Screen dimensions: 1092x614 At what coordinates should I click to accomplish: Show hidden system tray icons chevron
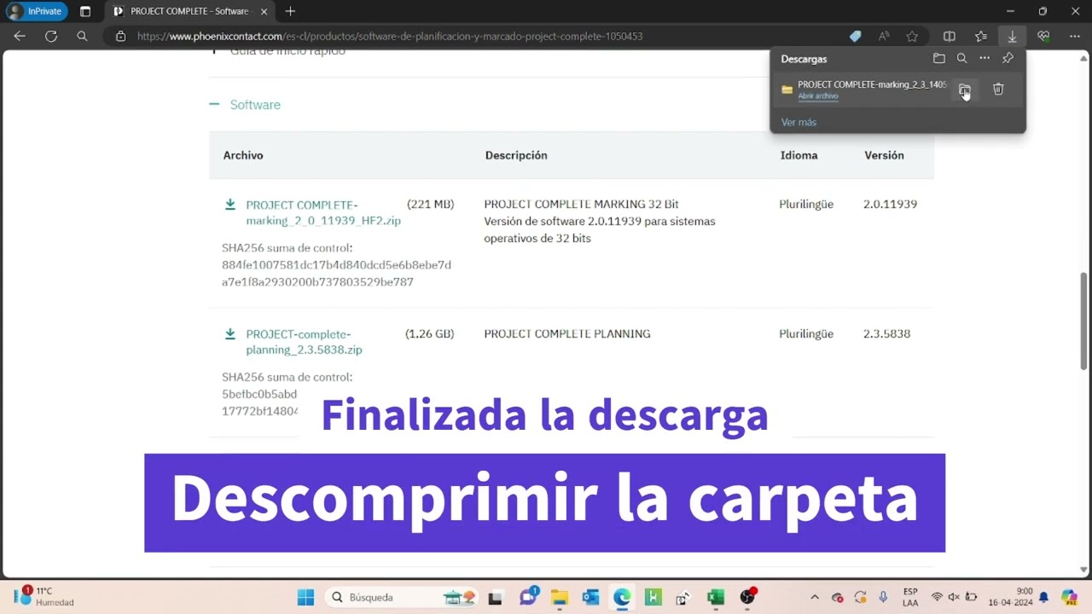pyautogui.click(x=814, y=598)
